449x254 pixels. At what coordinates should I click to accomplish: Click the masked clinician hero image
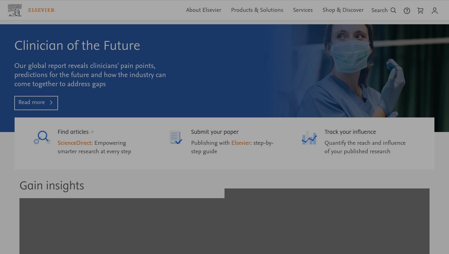point(358,71)
